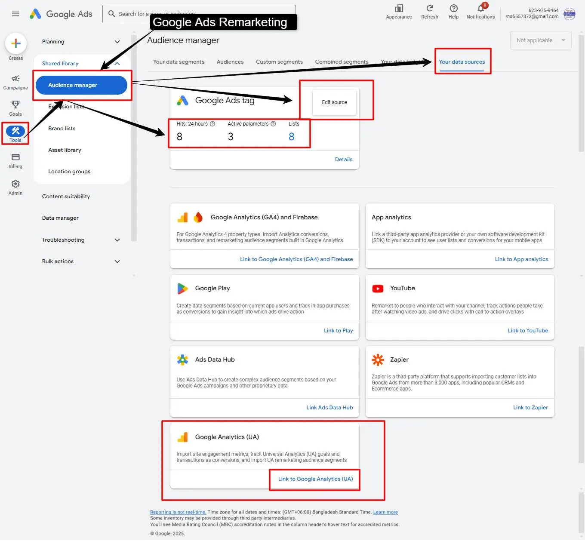Viewport: 585px width, 541px height.
Task: Open the Not applicable dropdown
Action: (x=541, y=40)
